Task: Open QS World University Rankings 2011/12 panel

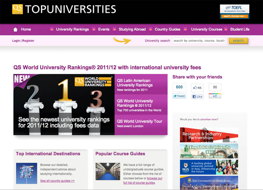Action: pyautogui.click(x=141, y=105)
